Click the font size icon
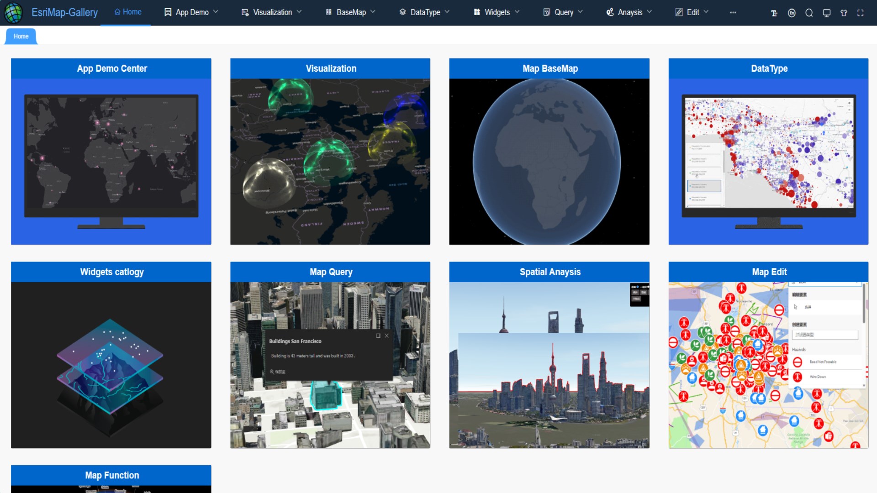This screenshot has width=877, height=493. click(x=774, y=13)
